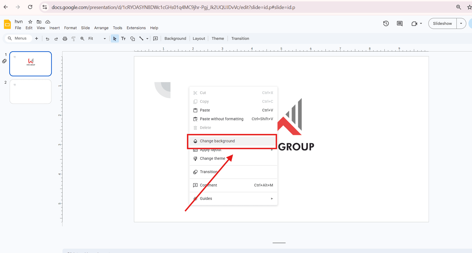The image size is (472, 253).
Task: Open the Tools menu
Action: (118, 28)
